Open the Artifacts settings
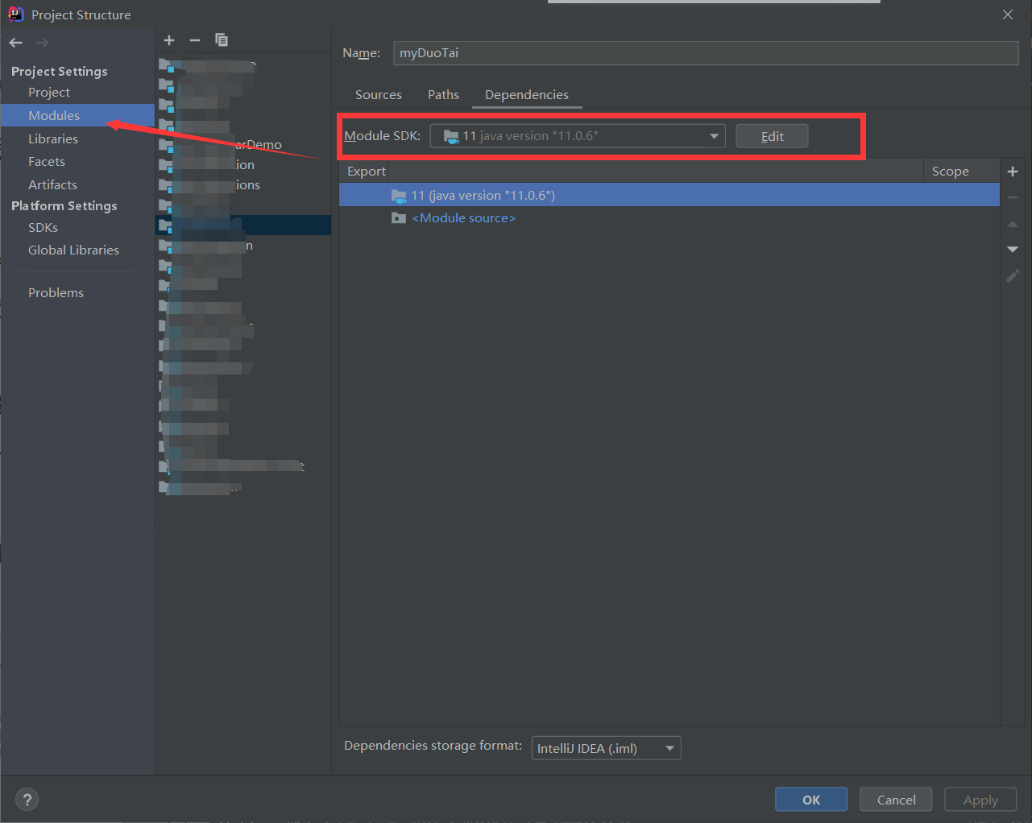 (x=53, y=184)
